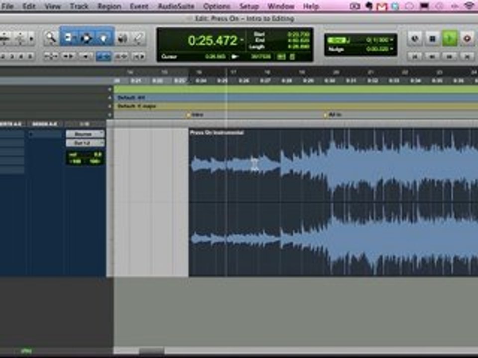Expand the meter ruler Default 4/4 arrow
The width and height of the screenshot is (478, 358).
pos(110,98)
